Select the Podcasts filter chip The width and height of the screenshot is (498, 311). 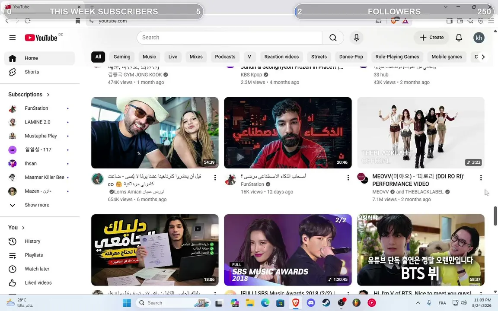(225, 57)
